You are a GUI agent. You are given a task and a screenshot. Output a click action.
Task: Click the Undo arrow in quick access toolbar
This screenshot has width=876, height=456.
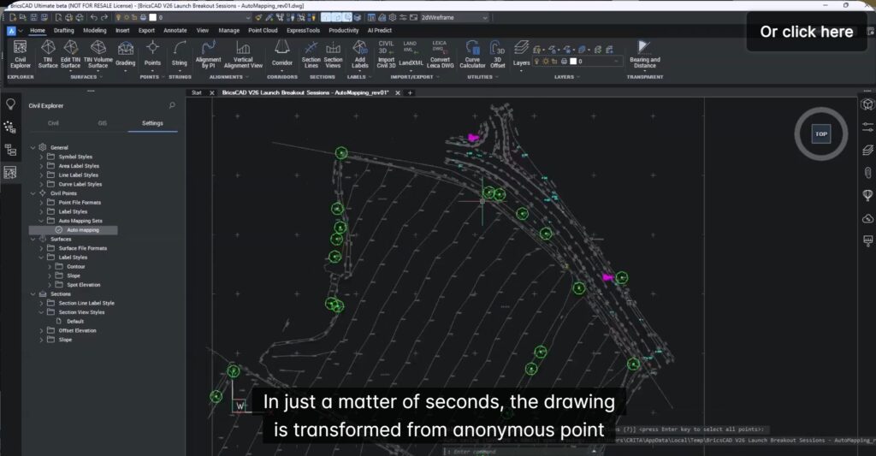coord(94,17)
